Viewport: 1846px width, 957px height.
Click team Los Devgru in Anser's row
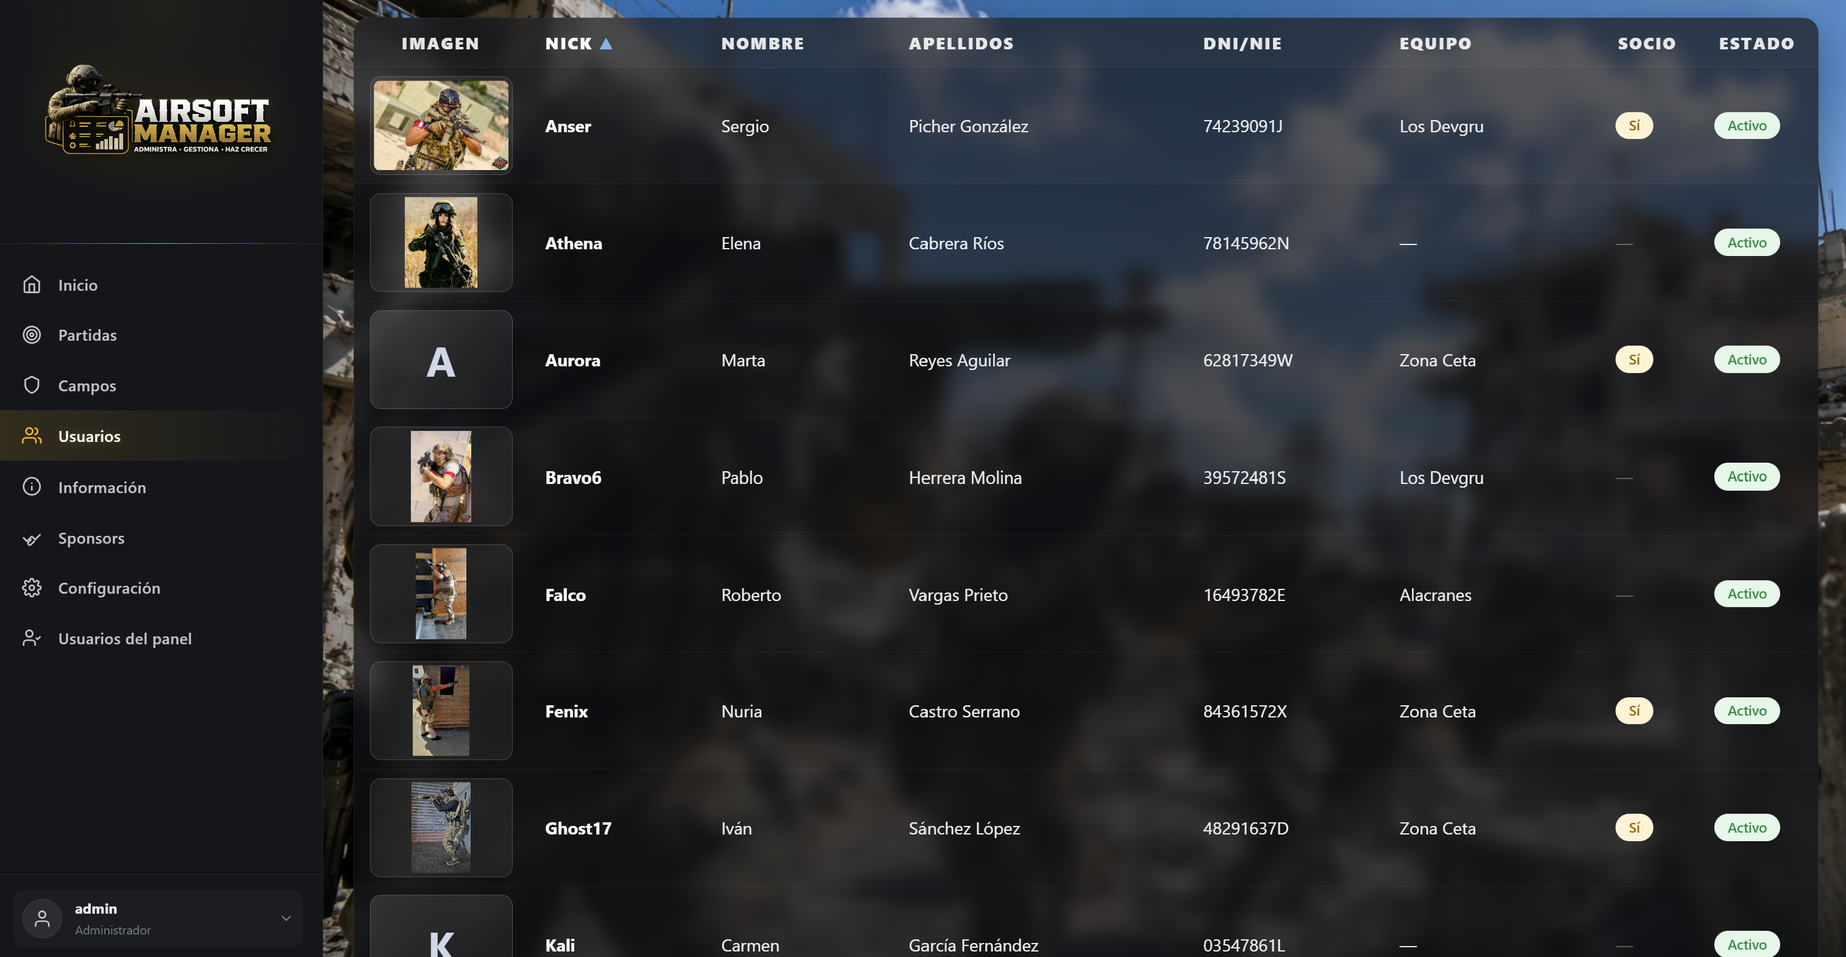[x=1441, y=126]
